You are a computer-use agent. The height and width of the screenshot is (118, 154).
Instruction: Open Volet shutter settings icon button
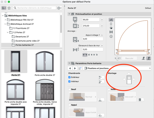[141, 100]
